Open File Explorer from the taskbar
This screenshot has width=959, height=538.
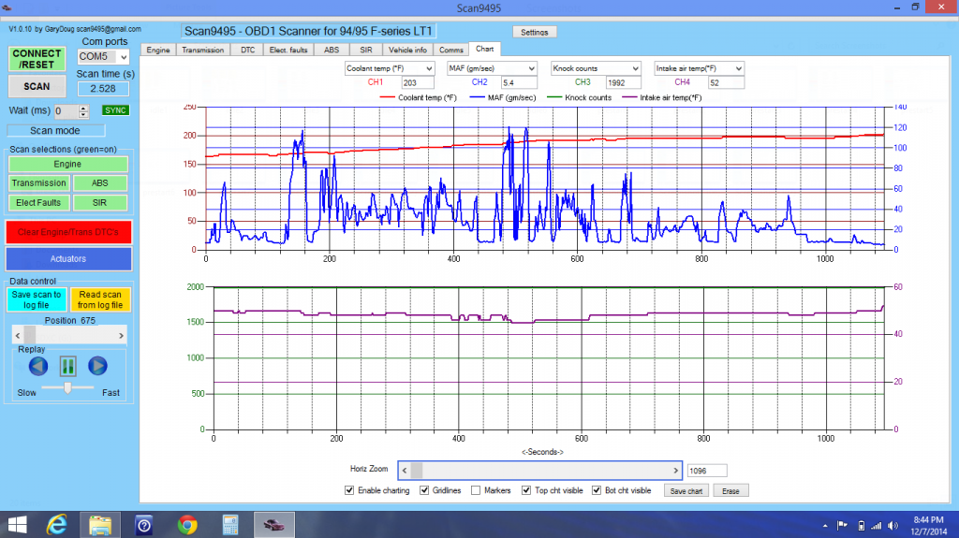pyautogui.click(x=100, y=525)
